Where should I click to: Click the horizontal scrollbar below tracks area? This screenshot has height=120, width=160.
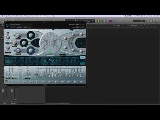click(58, 104)
